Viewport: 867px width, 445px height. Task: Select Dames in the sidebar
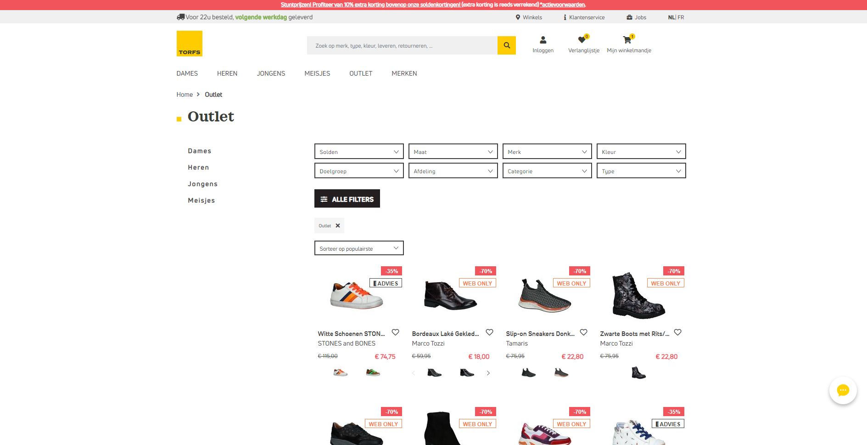coord(200,151)
